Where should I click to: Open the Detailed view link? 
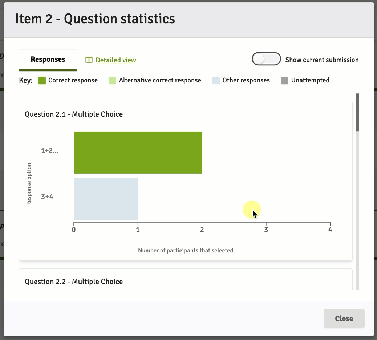coord(115,60)
